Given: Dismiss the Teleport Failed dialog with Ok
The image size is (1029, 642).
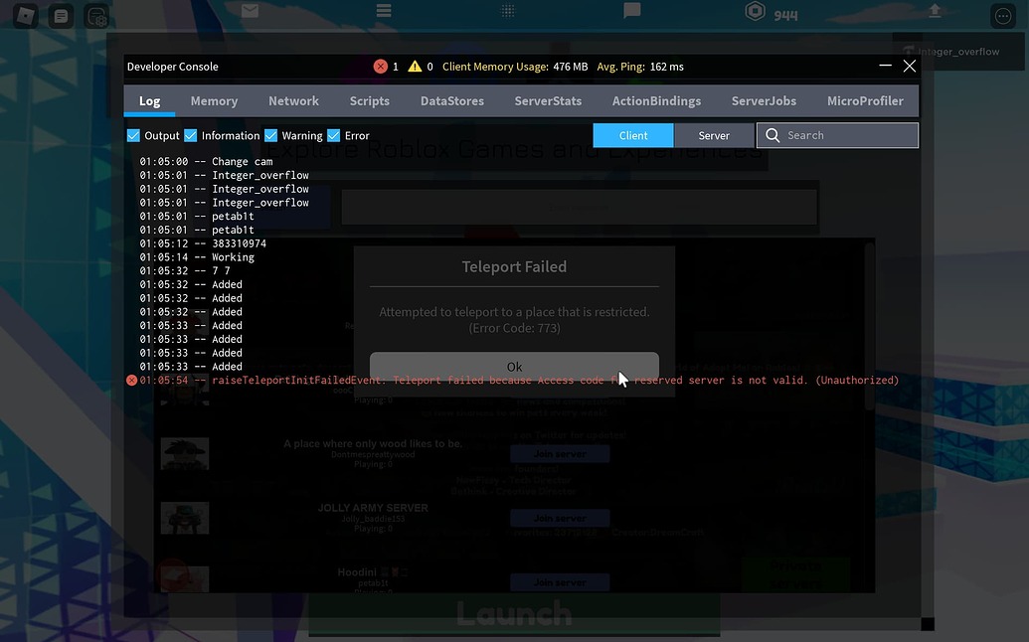Looking at the screenshot, I should (514, 366).
